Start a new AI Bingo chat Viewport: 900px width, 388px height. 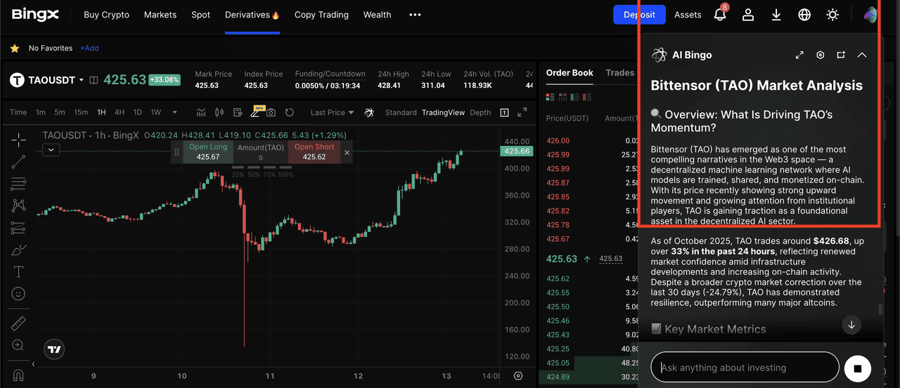click(841, 55)
